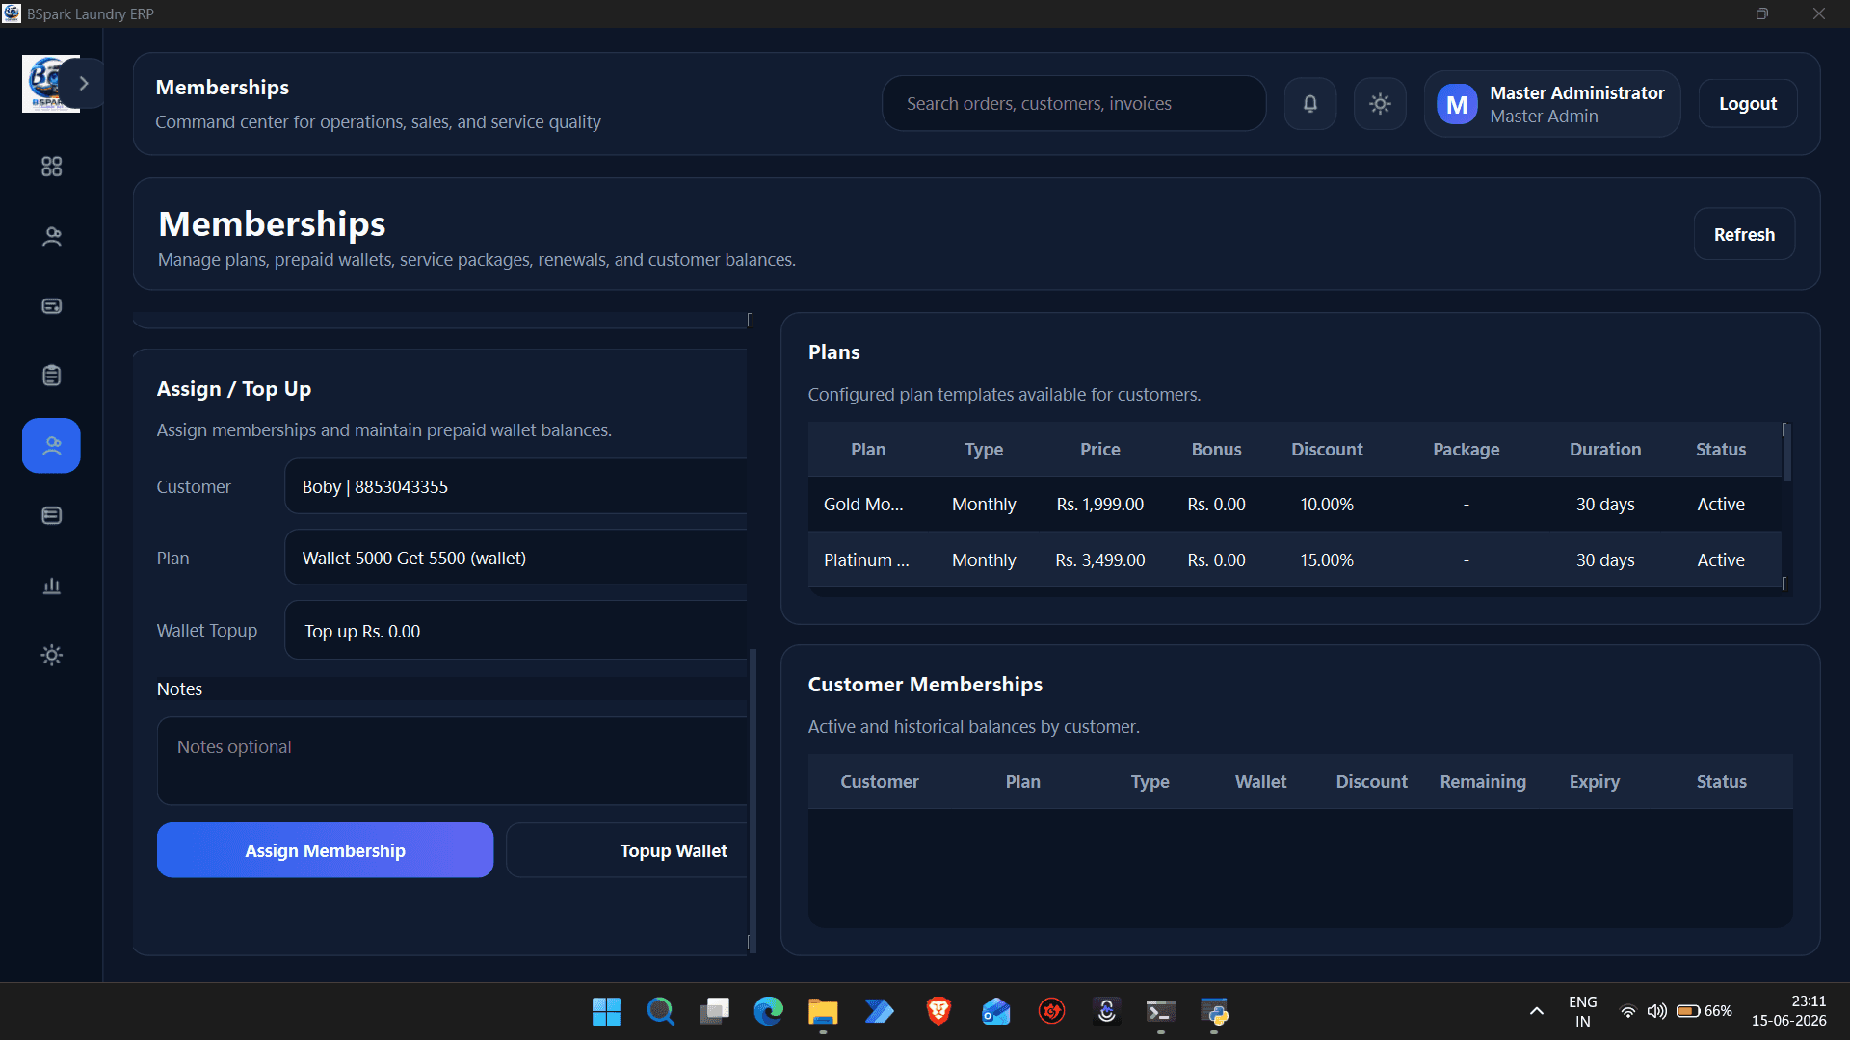The image size is (1850, 1040).
Task: Open Python app icon in taskbar
Action: click(1214, 1011)
